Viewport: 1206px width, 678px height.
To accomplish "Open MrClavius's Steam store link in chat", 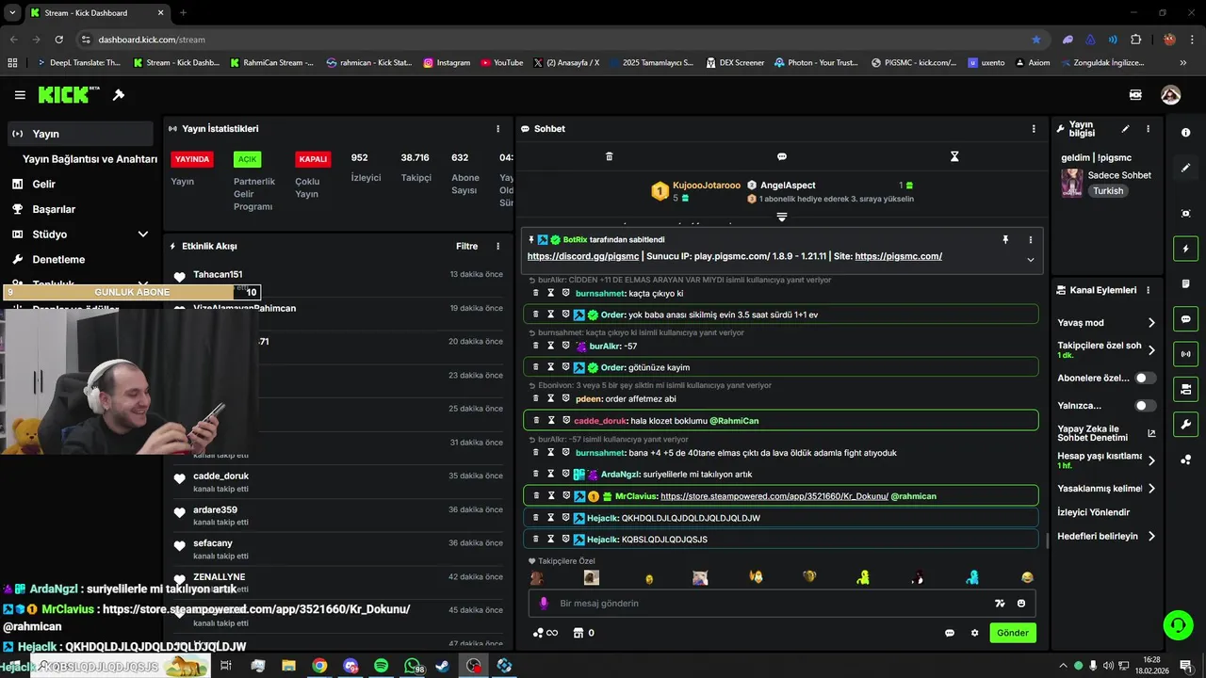I will click(x=774, y=496).
